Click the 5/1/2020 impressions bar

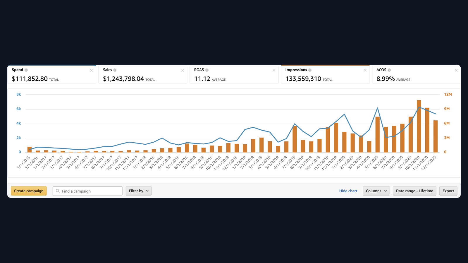pos(377,134)
